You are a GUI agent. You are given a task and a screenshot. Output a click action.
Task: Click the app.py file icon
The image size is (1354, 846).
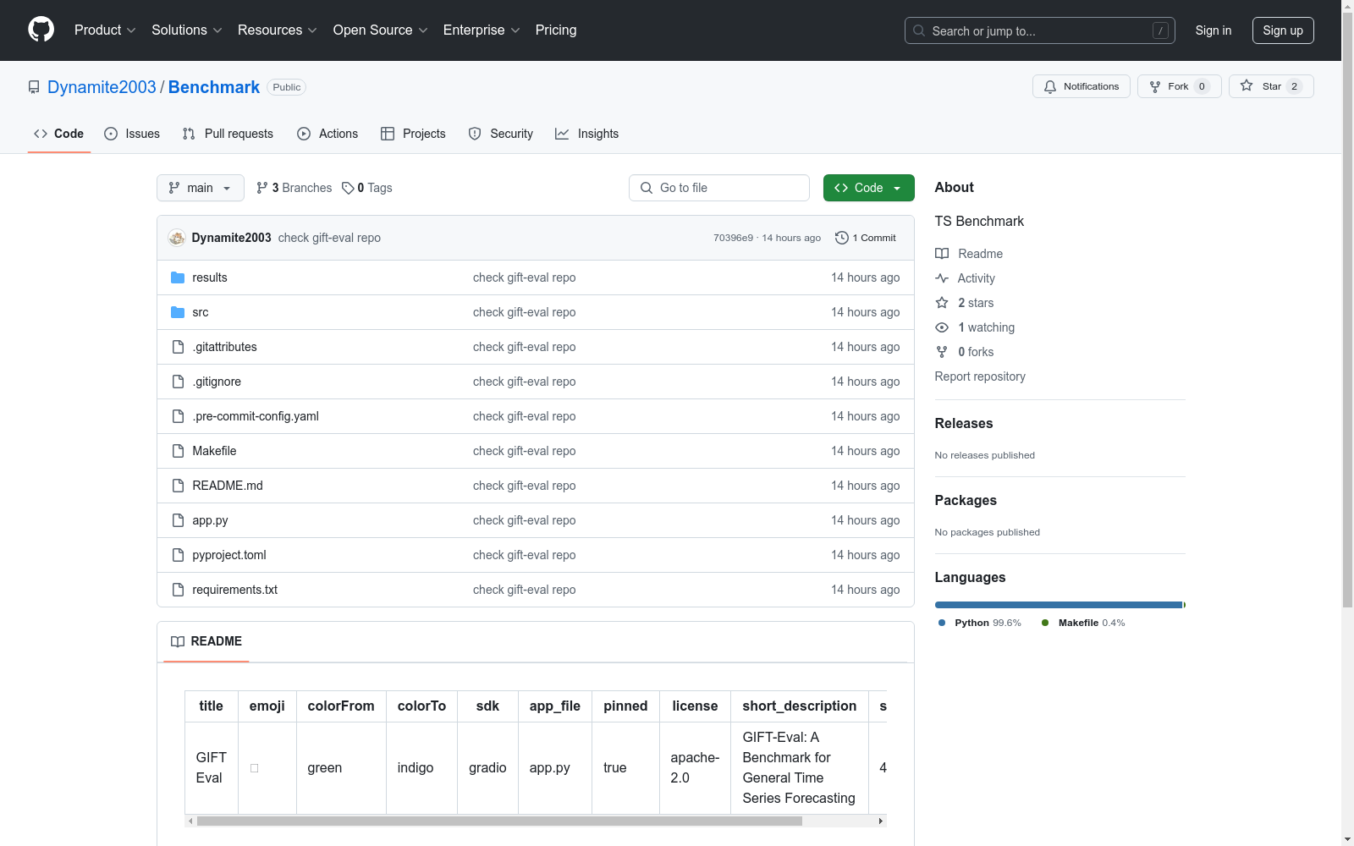pyautogui.click(x=178, y=520)
